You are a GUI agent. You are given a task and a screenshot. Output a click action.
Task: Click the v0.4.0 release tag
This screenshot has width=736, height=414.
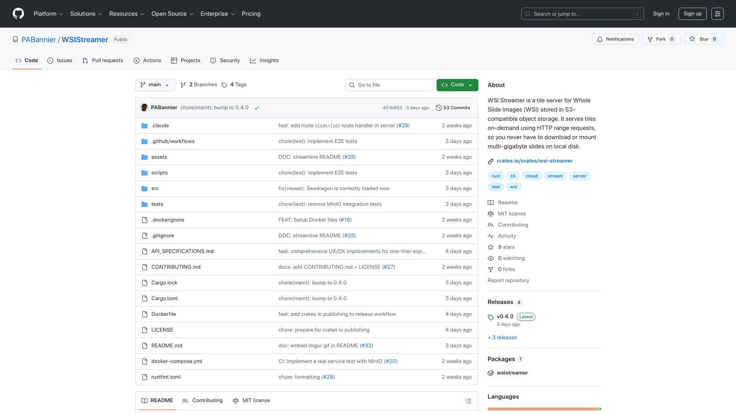pos(505,317)
